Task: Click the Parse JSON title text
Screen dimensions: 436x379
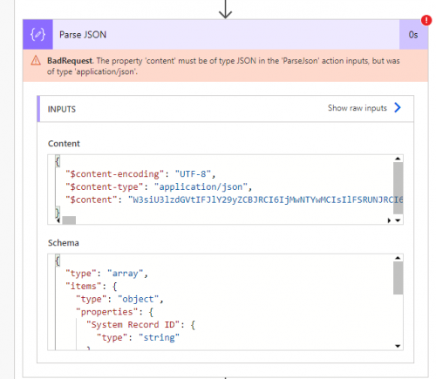Action: [83, 35]
